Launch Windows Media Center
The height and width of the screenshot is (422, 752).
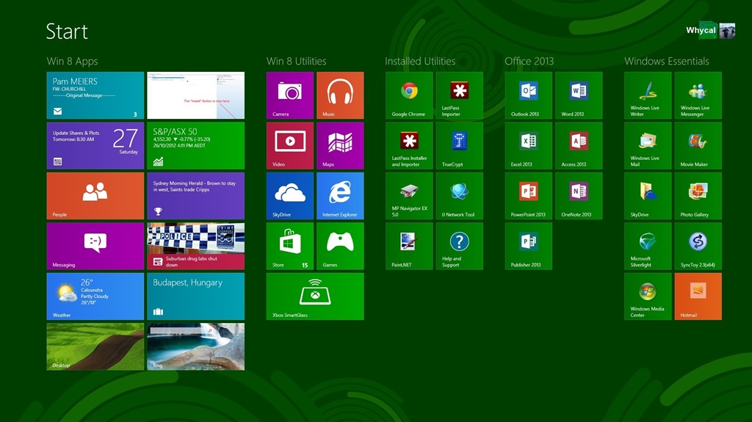click(648, 297)
